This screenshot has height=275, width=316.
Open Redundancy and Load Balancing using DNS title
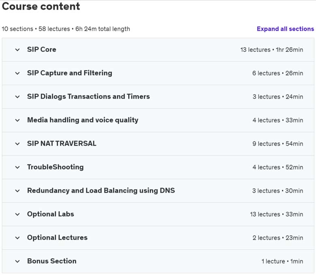click(101, 191)
